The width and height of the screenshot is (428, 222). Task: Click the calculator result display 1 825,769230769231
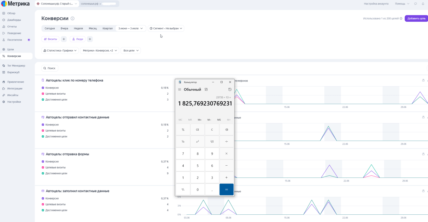205,104
